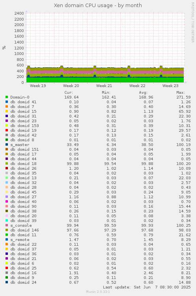Screen dimensions: 196x296
Task: Click the s_console legend color swatch
Action: click(x=7, y=225)
